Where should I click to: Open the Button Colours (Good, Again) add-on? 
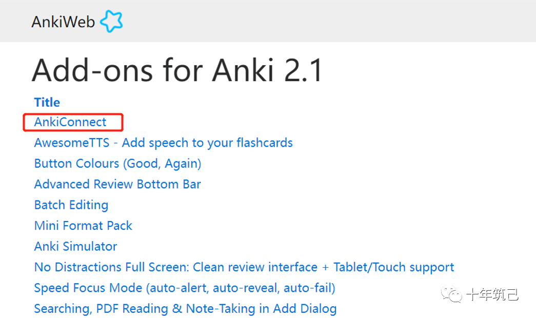(x=117, y=164)
